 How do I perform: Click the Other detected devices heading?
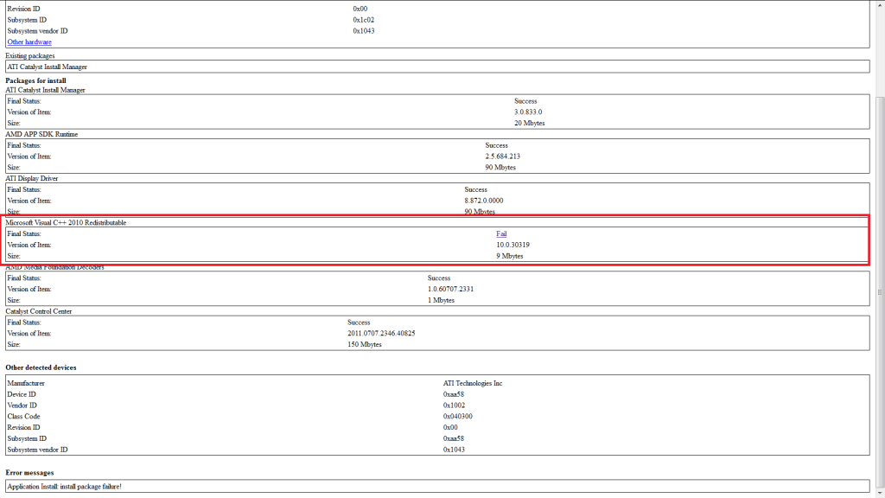(x=41, y=367)
